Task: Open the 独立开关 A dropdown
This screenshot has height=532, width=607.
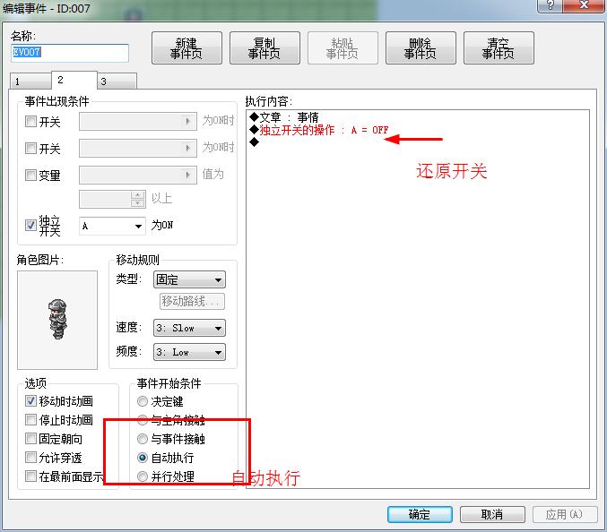Action: 112,226
